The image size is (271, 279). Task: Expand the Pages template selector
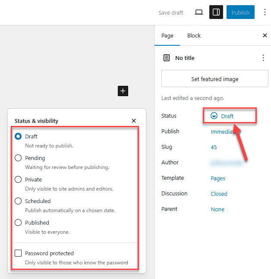click(x=218, y=178)
